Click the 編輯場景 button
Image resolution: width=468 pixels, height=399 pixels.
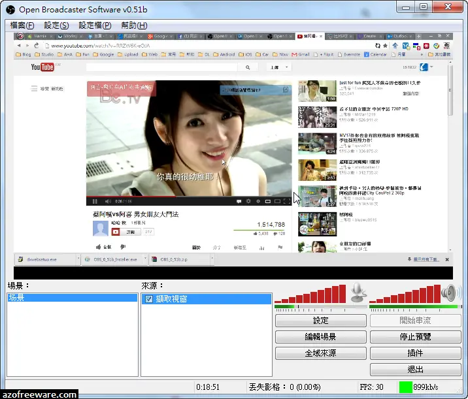tap(320, 337)
